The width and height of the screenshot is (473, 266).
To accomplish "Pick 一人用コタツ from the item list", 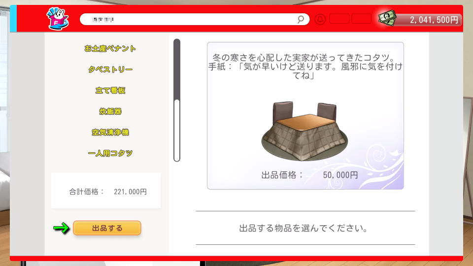I will pos(110,153).
